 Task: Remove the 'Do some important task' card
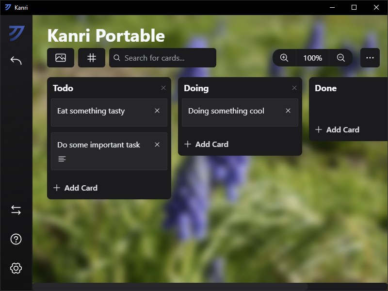[157, 145]
